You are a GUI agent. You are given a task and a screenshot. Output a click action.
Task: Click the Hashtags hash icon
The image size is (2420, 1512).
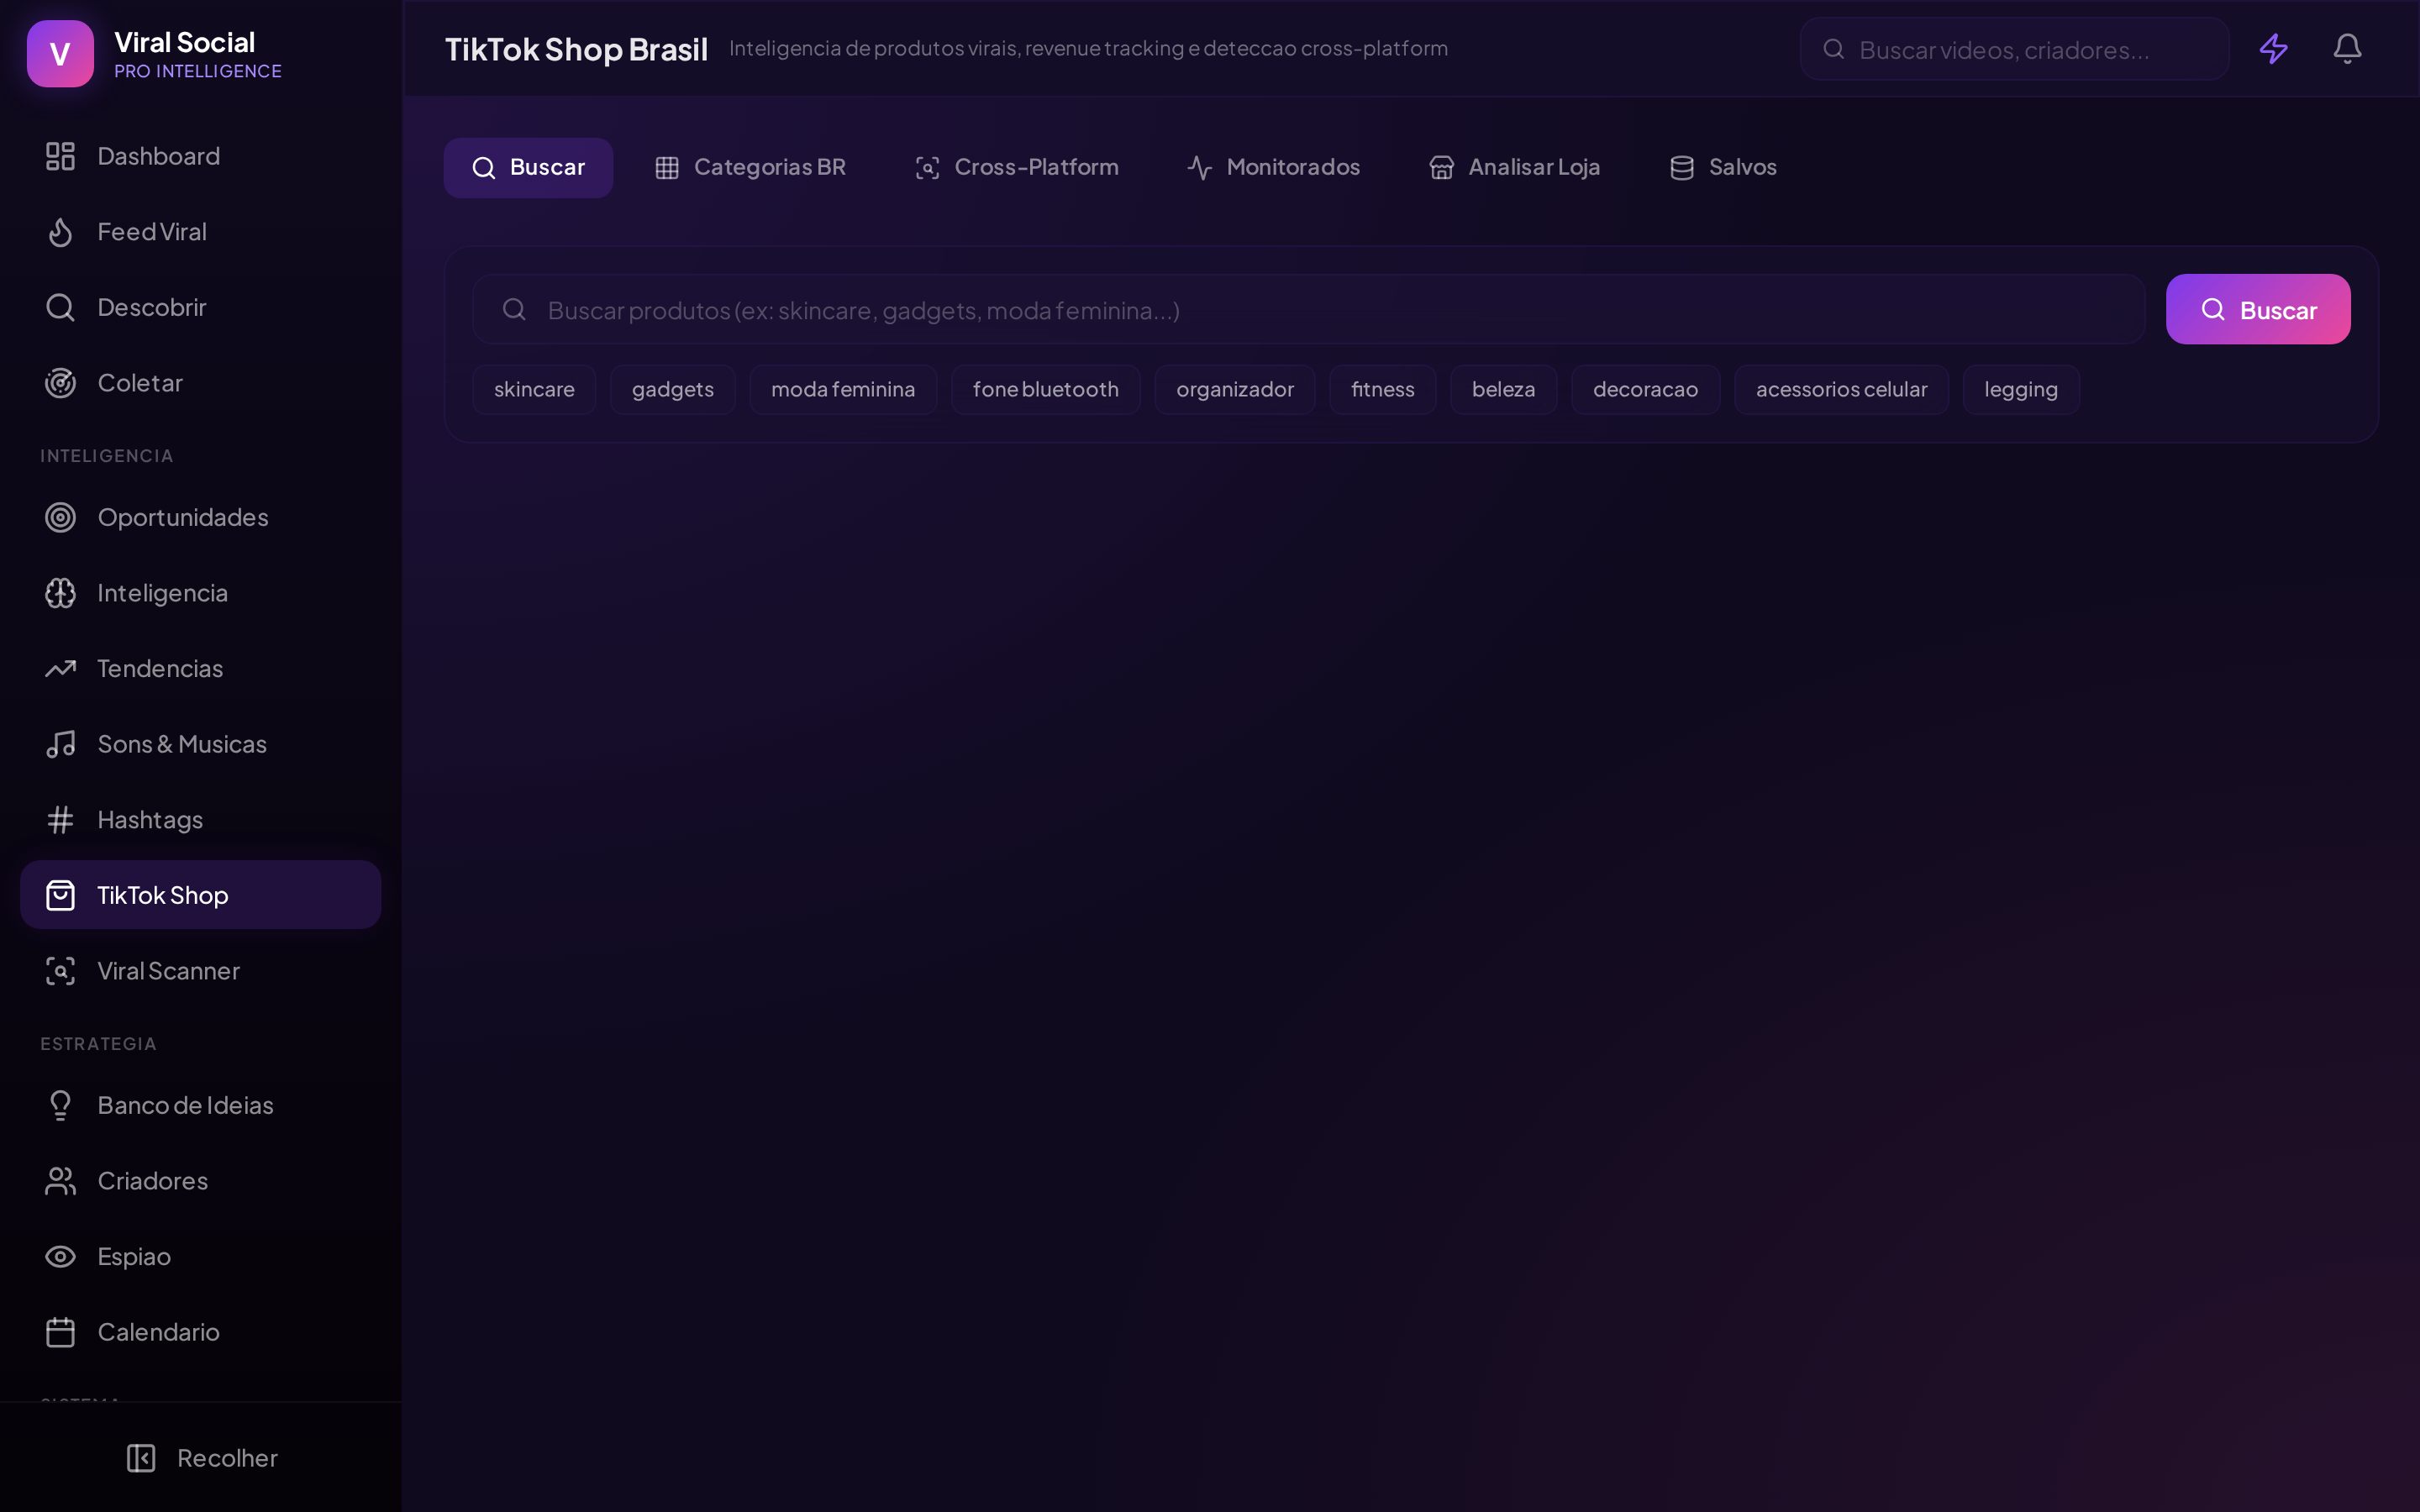60,820
